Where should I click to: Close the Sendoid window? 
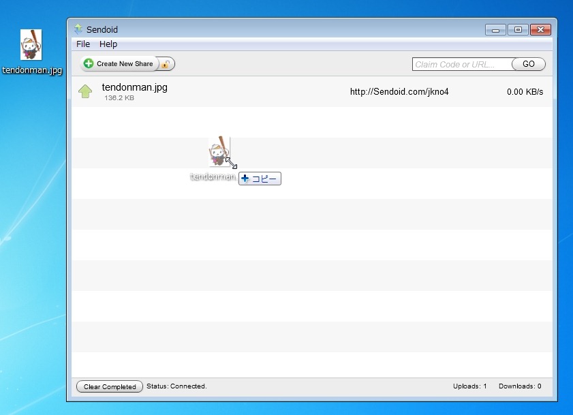tap(540, 29)
